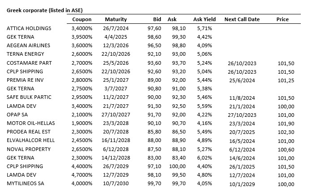321x191 pixels.
Task: Select the Price column header
Action: pos(282,20)
